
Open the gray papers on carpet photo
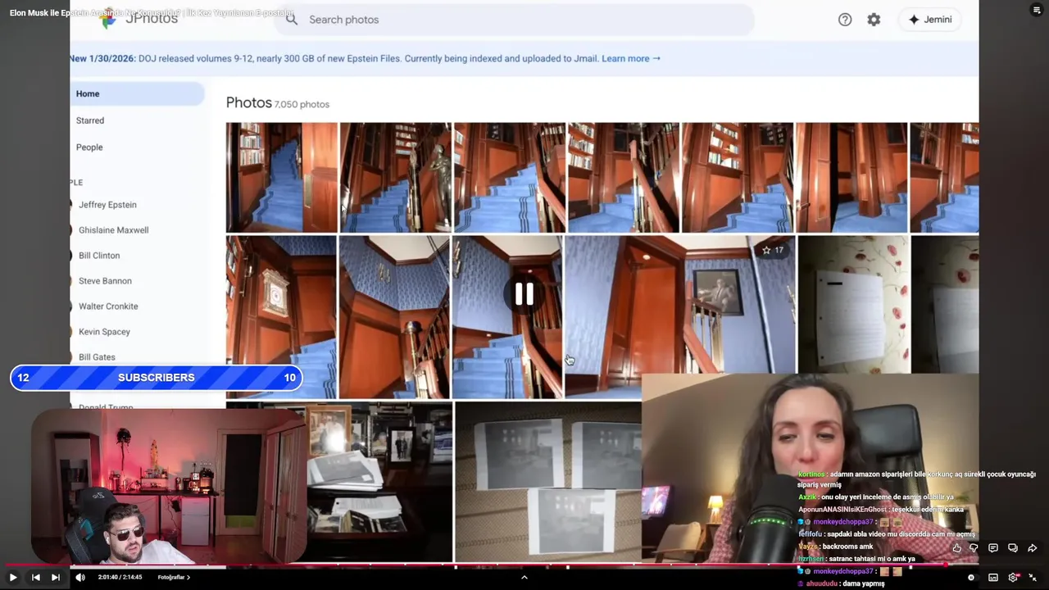(x=547, y=482)
